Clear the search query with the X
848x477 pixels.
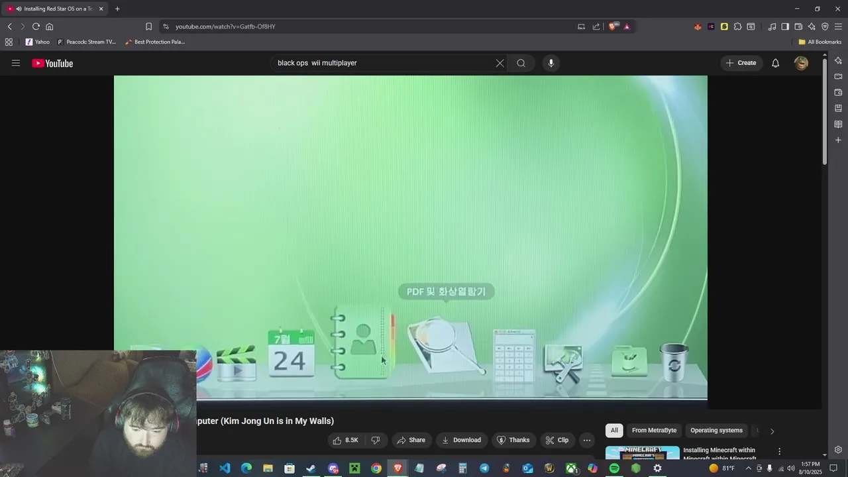click(500, 63)
